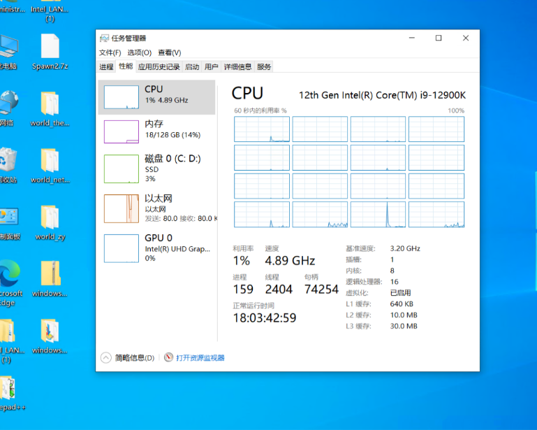Select the 磁盘 0 disk graph thumbnail

122,169
